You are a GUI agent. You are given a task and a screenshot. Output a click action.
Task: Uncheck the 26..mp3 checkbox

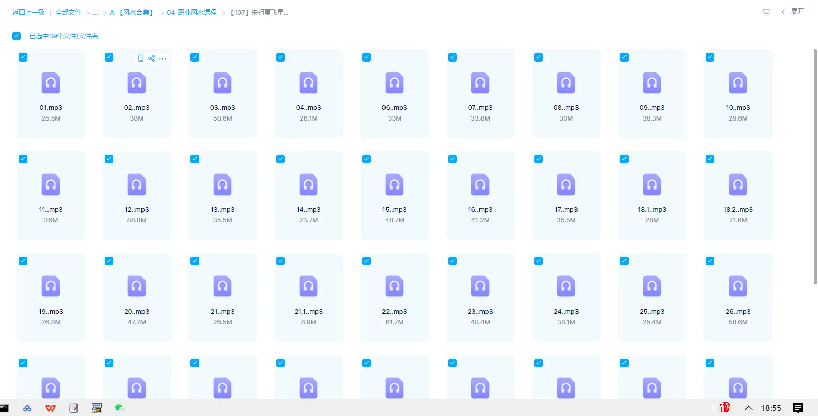click(710, 261)
